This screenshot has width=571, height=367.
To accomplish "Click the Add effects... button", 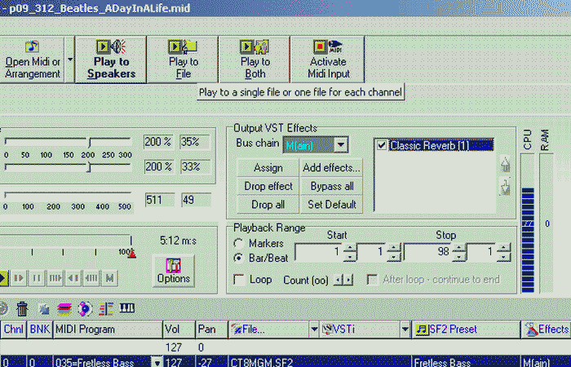I will 330,168.
